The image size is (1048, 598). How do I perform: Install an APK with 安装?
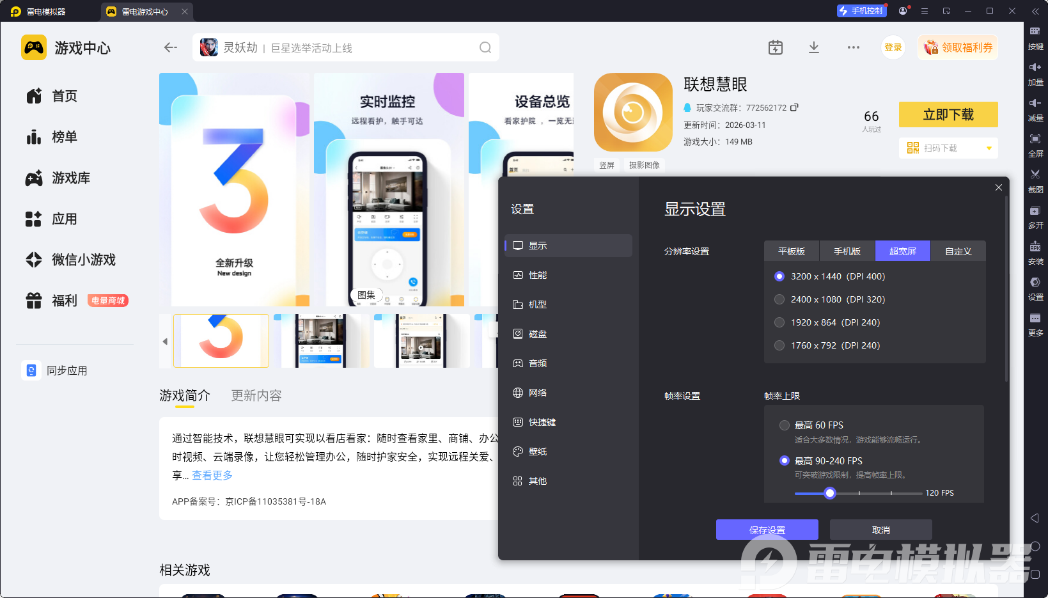(x=1036, y=253)
